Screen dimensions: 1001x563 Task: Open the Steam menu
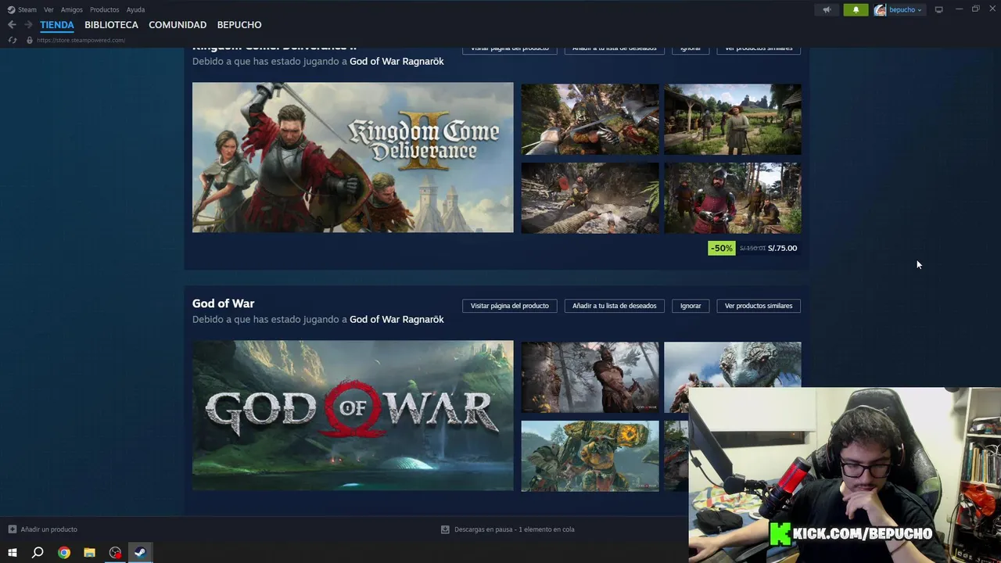(x=27, y=9)
